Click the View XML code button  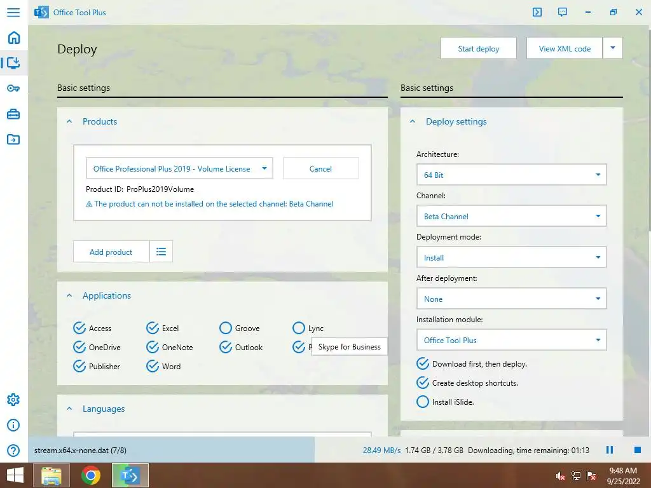565,48
